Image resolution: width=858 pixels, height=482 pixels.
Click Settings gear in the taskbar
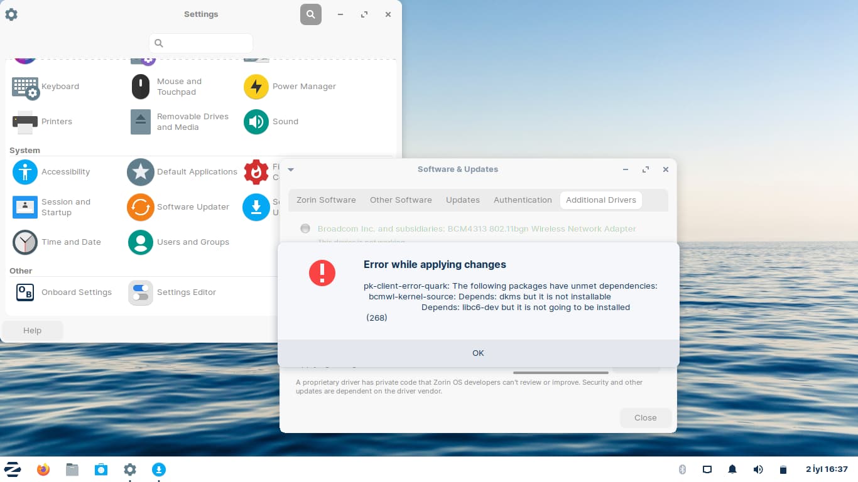pos(130,469)
